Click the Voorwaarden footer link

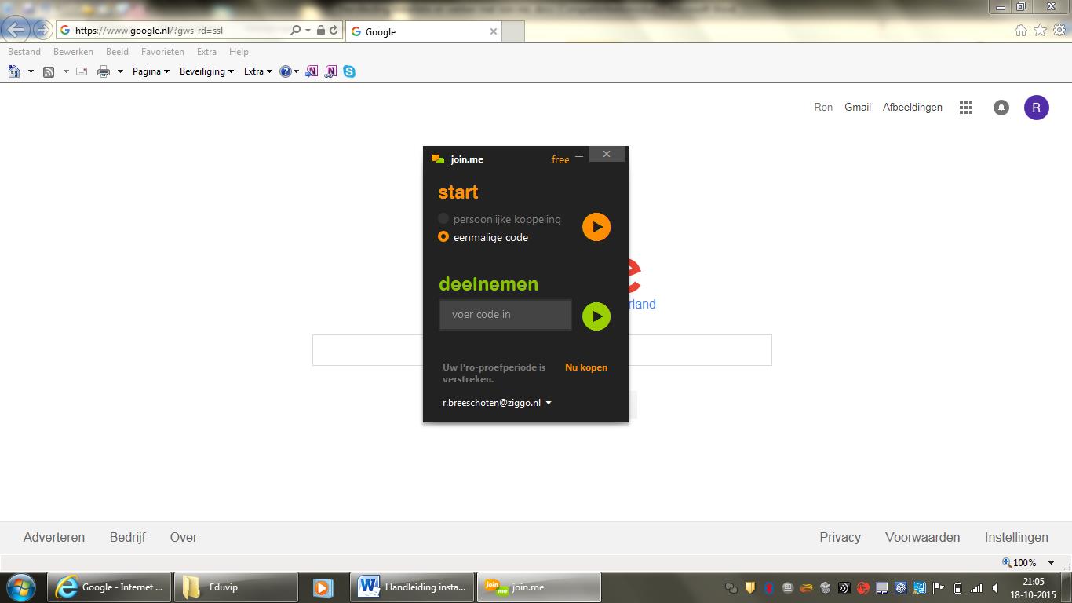(923, 538)
